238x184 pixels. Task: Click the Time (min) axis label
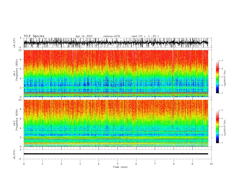click(x=120, y=167)
